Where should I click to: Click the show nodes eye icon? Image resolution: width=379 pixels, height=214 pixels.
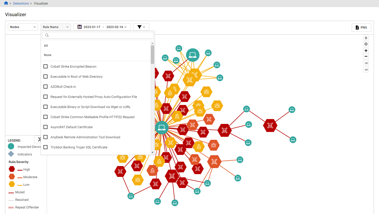pos(366,63)
